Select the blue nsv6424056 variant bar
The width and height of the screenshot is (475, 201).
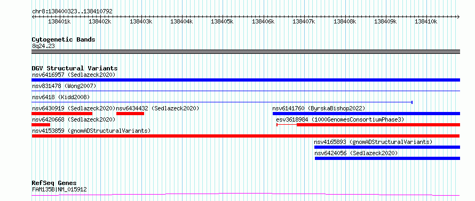coord(387,158)
